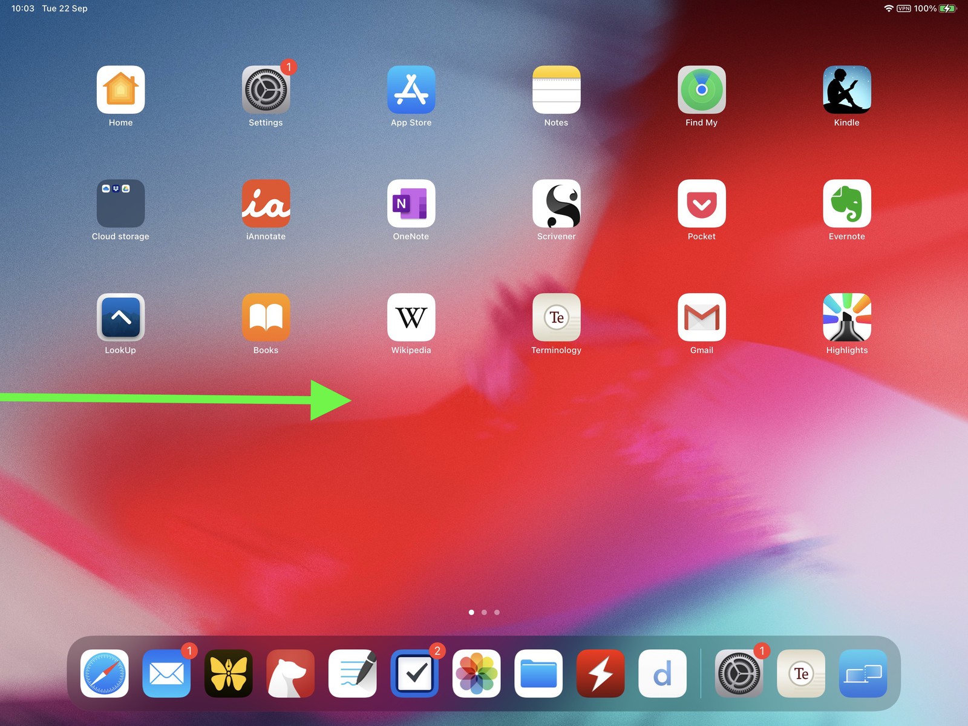968x726 pixels.
Task: Launch the App Store
Action: coord(411,90)
